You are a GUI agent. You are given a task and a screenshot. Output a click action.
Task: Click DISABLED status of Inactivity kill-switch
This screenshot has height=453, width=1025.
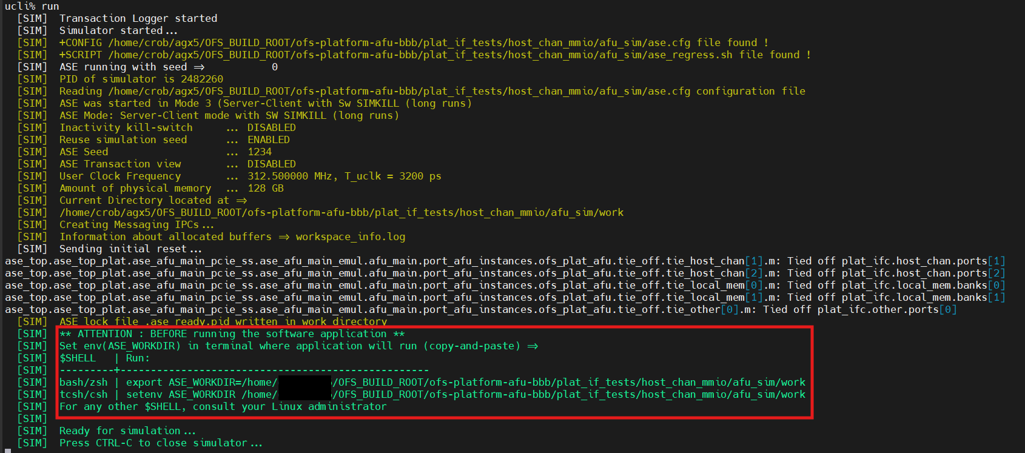pos(271,127)
